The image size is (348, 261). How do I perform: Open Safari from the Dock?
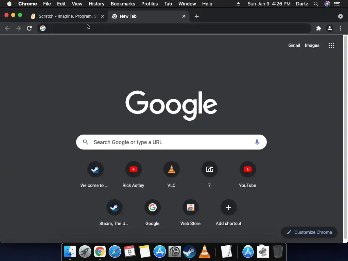115,252
